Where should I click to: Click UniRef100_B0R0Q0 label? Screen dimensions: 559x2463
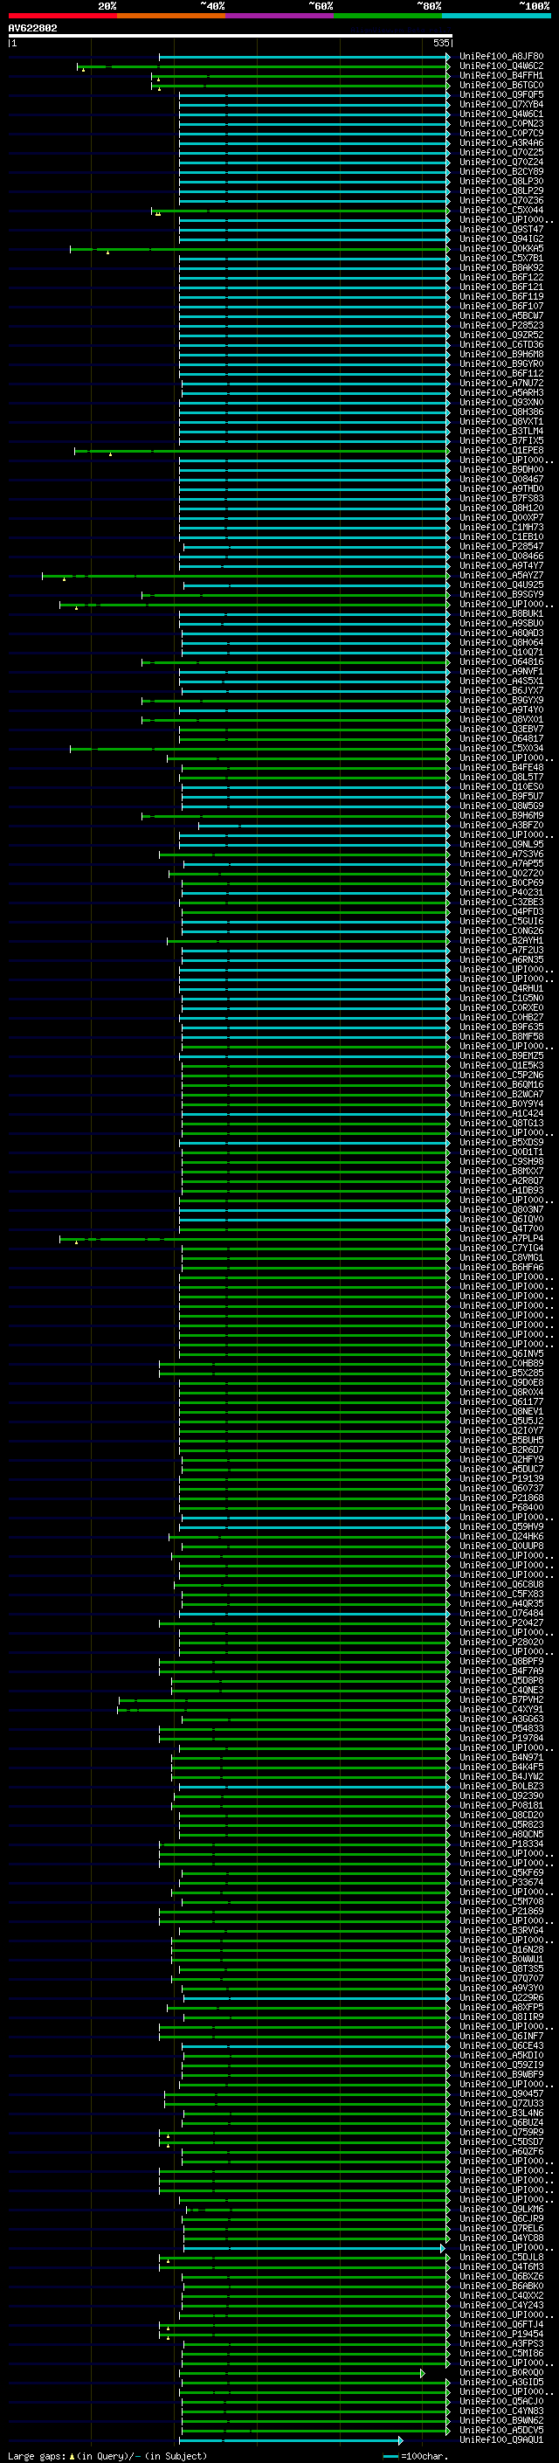(501, 2372)
